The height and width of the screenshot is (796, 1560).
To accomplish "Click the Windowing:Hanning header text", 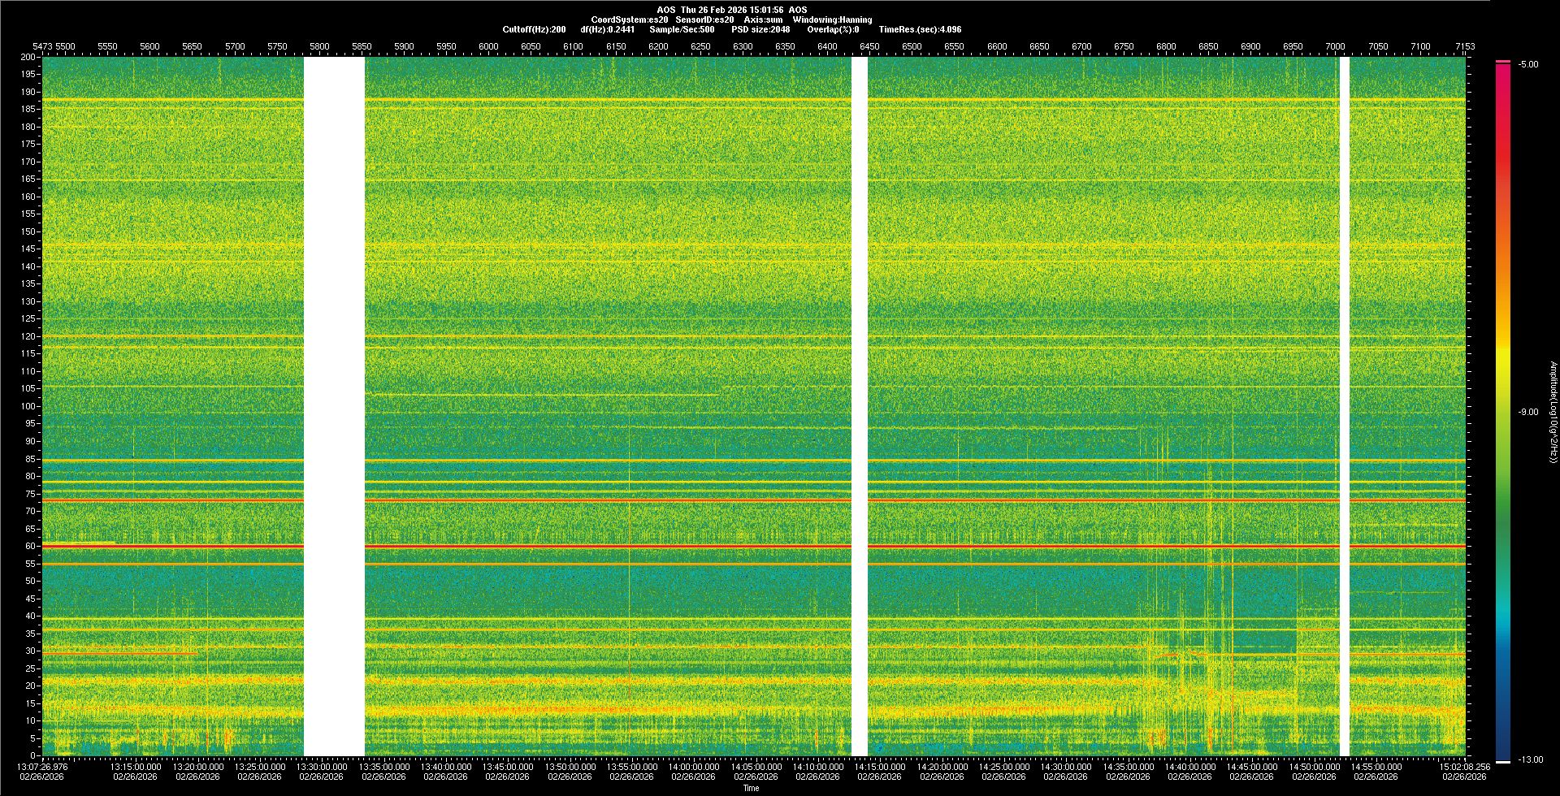I will [832, 19].
